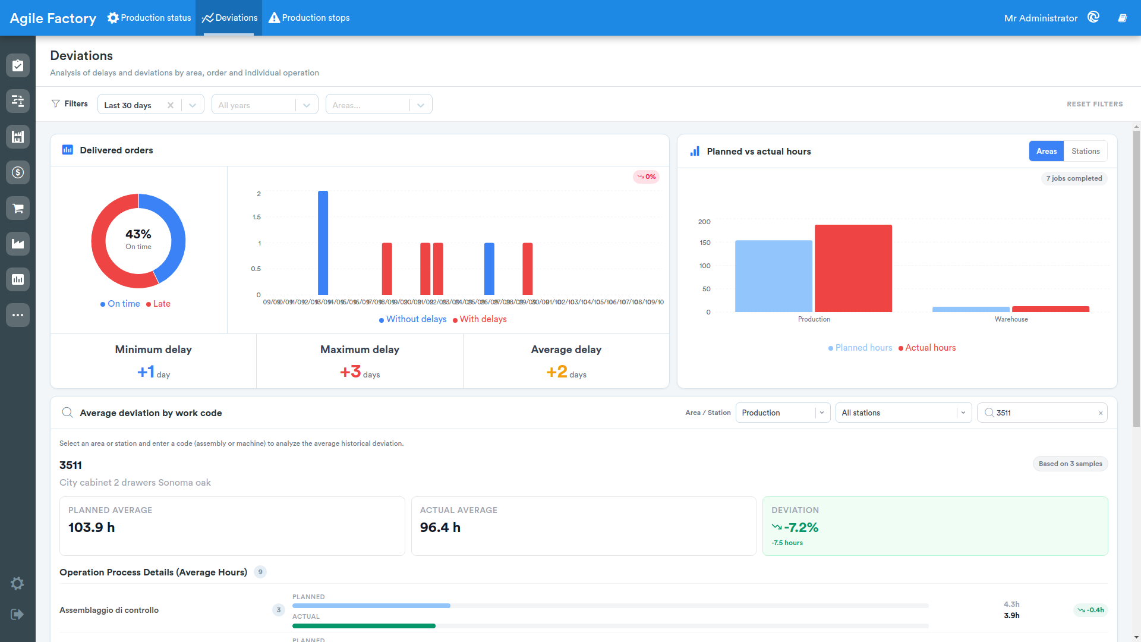Go to Production status tab
This screenshot has width=1141, height=642.
(x=149, y=18)
